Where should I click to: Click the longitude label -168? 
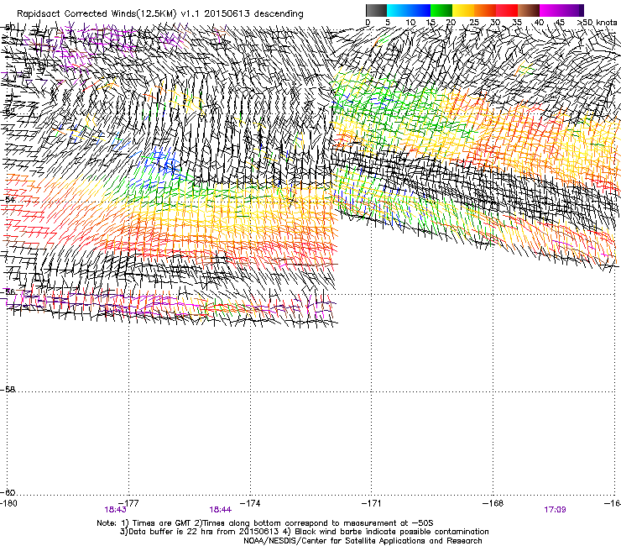(x=493, y=503)
